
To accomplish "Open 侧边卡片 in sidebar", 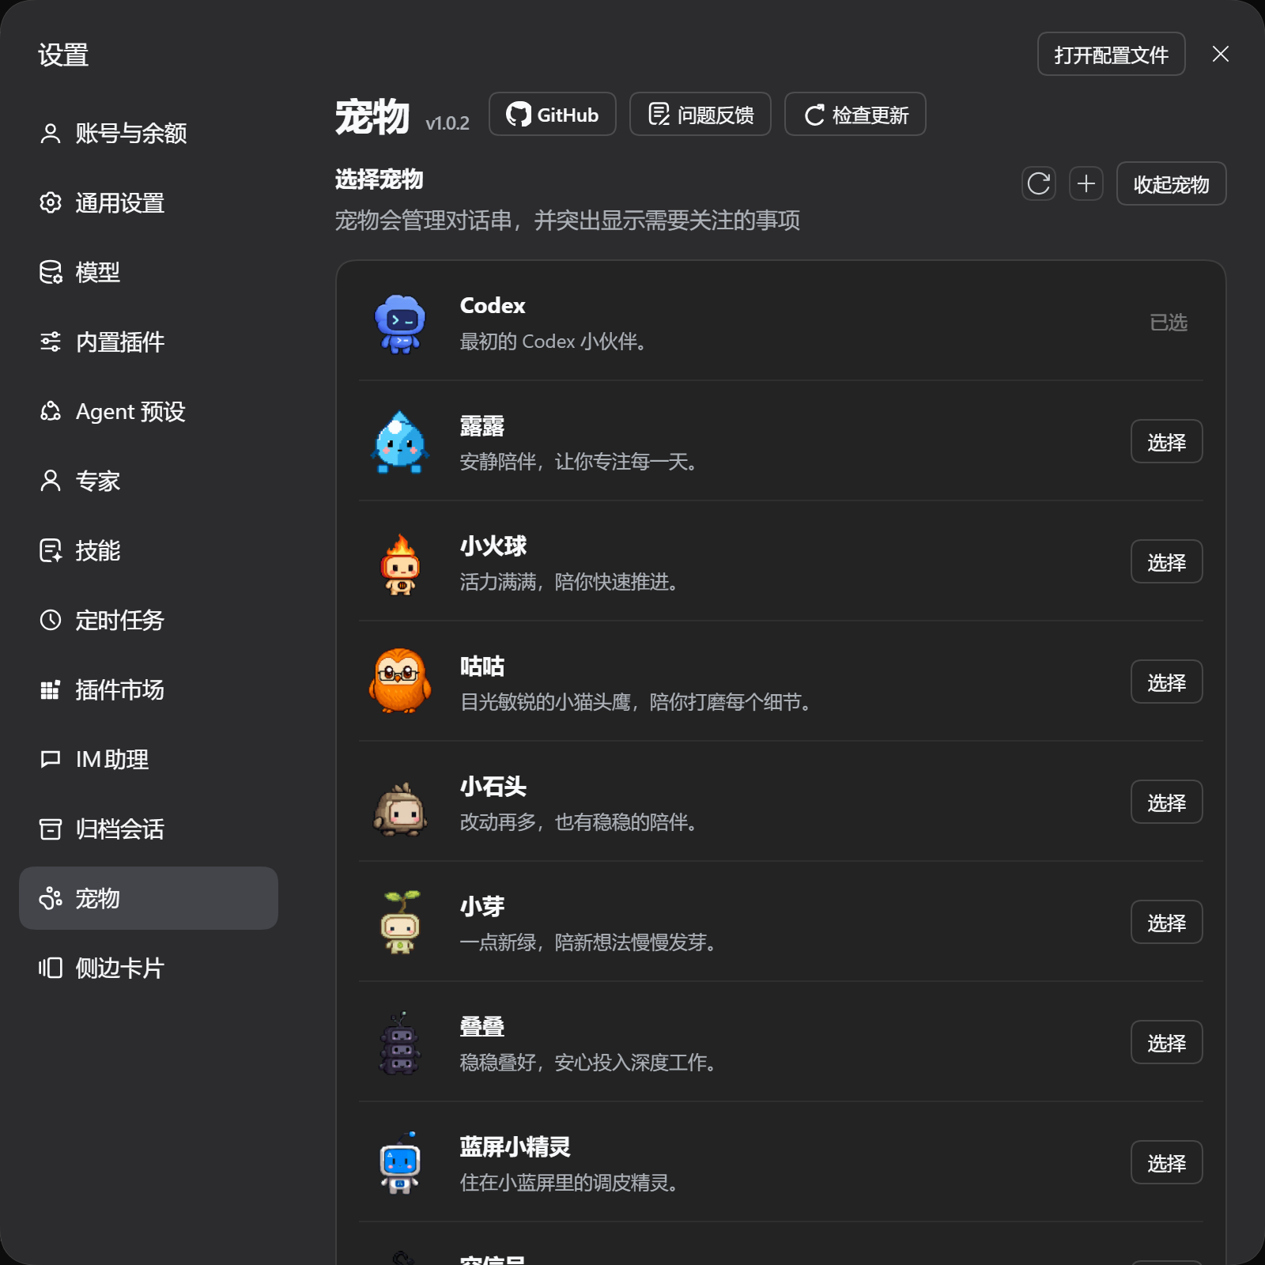I will [149, 968].
